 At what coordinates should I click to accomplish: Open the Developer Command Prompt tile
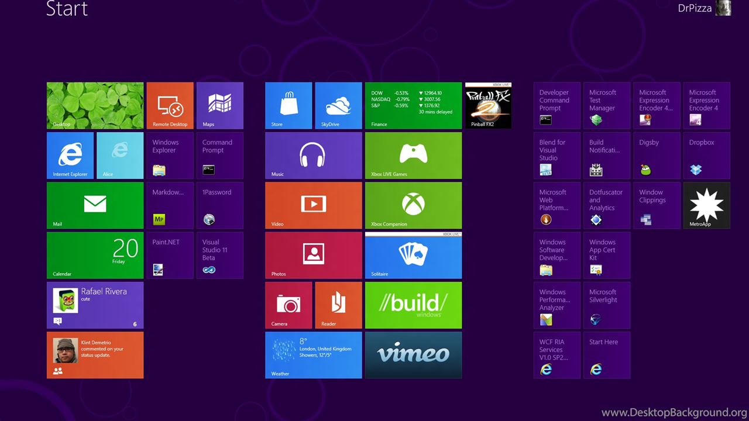point(557,105)
